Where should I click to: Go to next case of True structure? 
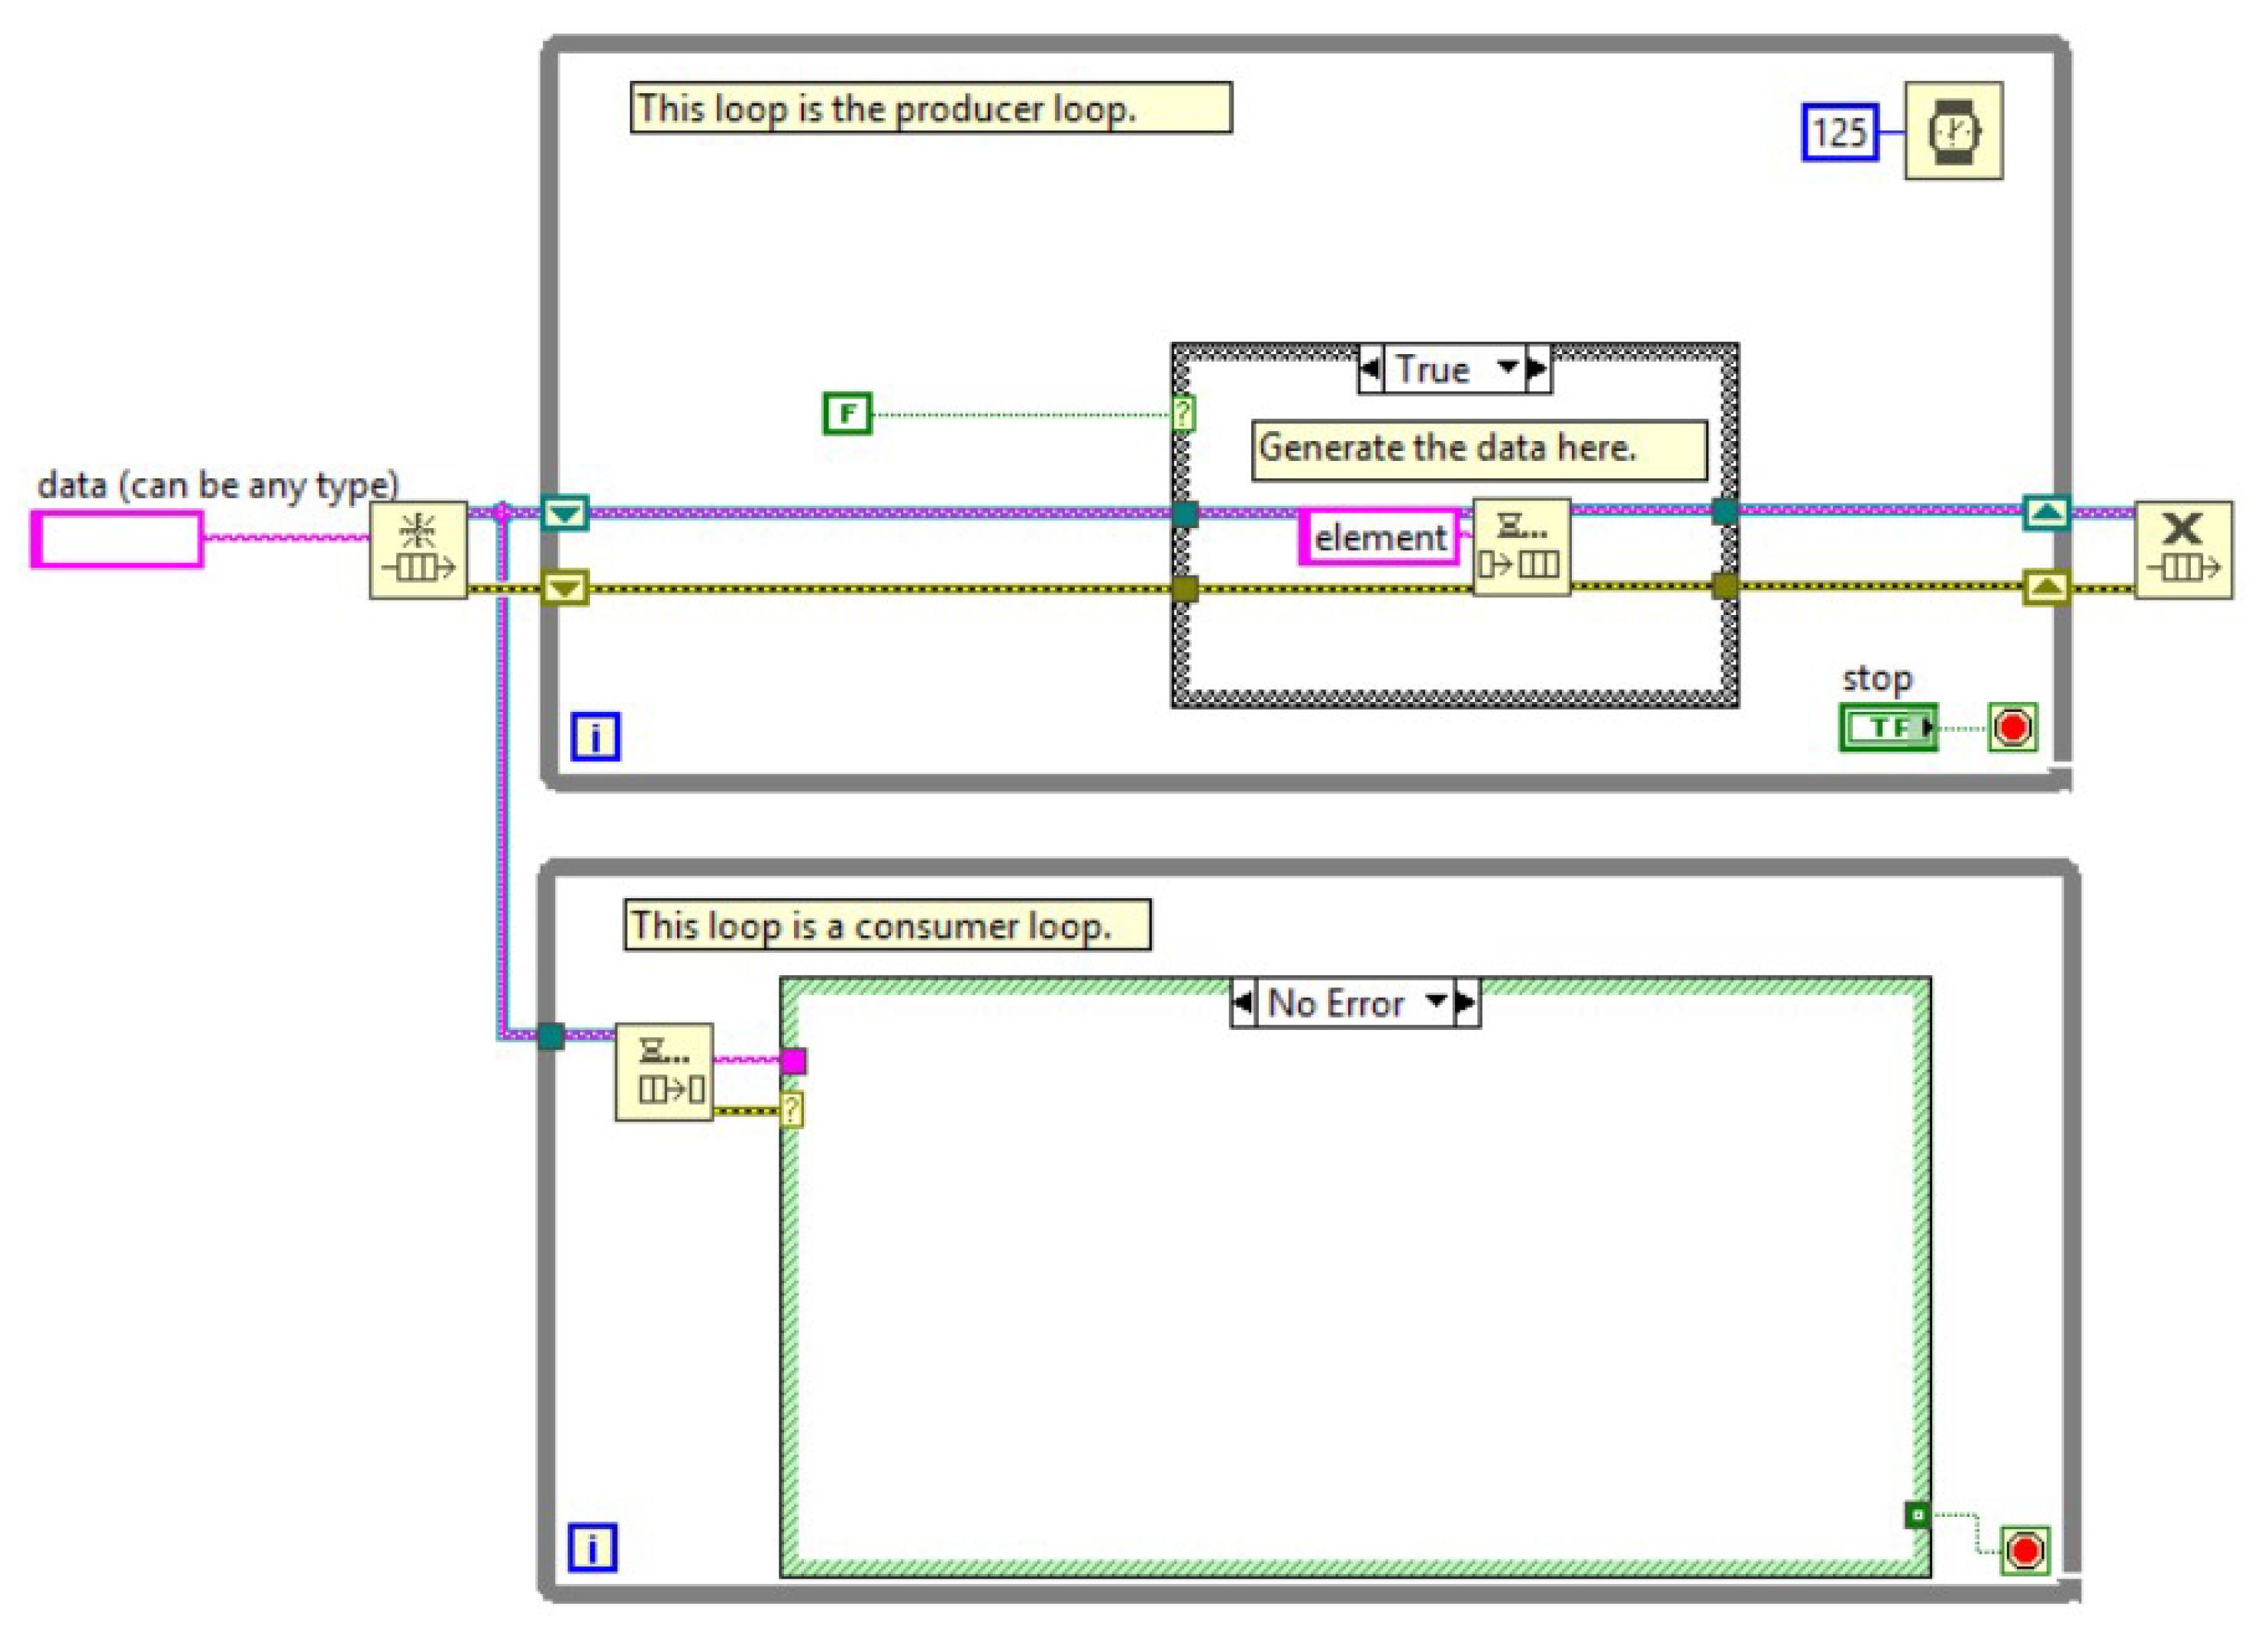(x=1538, y=369)
